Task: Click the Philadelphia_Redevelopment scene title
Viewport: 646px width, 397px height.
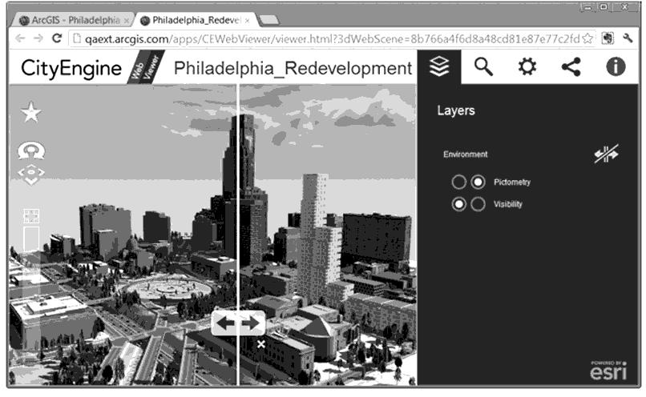Action: click(293, 68)
